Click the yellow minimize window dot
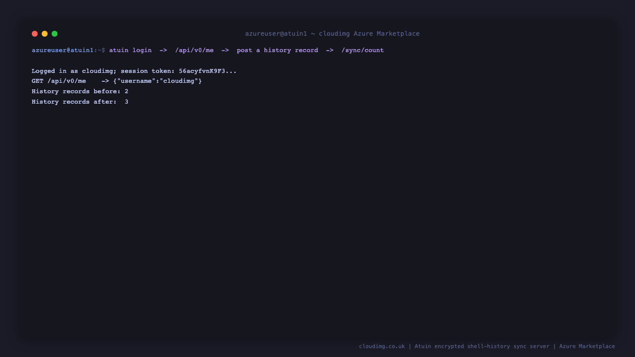 point(45,34)
